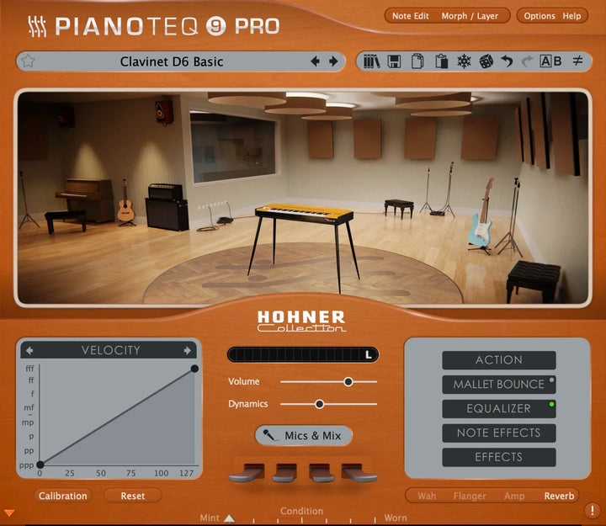The width and height of the screenshot is (606, 526).
Task: Open the Clavinet D6 Basic preset selector
Action: 172,61
